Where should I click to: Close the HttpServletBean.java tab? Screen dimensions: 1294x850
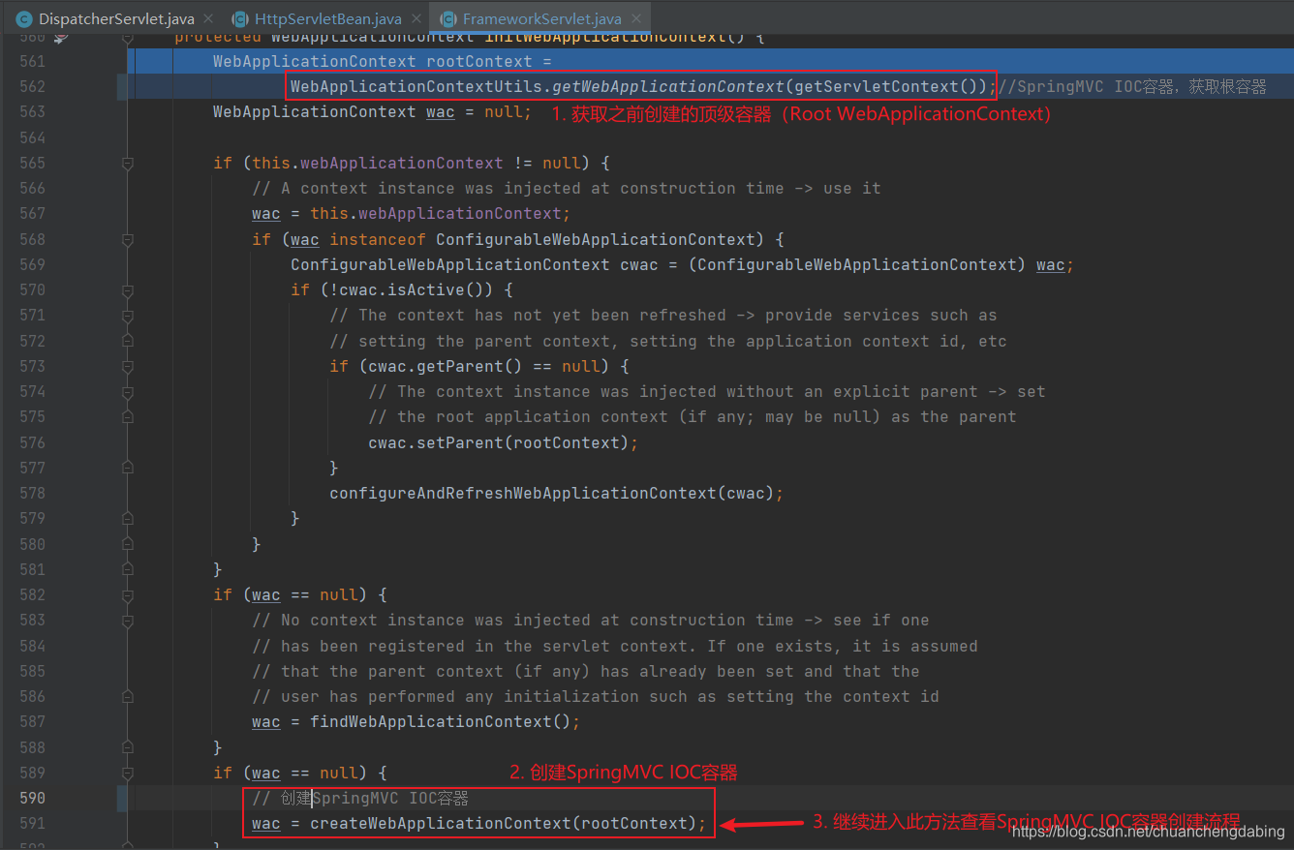(416, 18)
